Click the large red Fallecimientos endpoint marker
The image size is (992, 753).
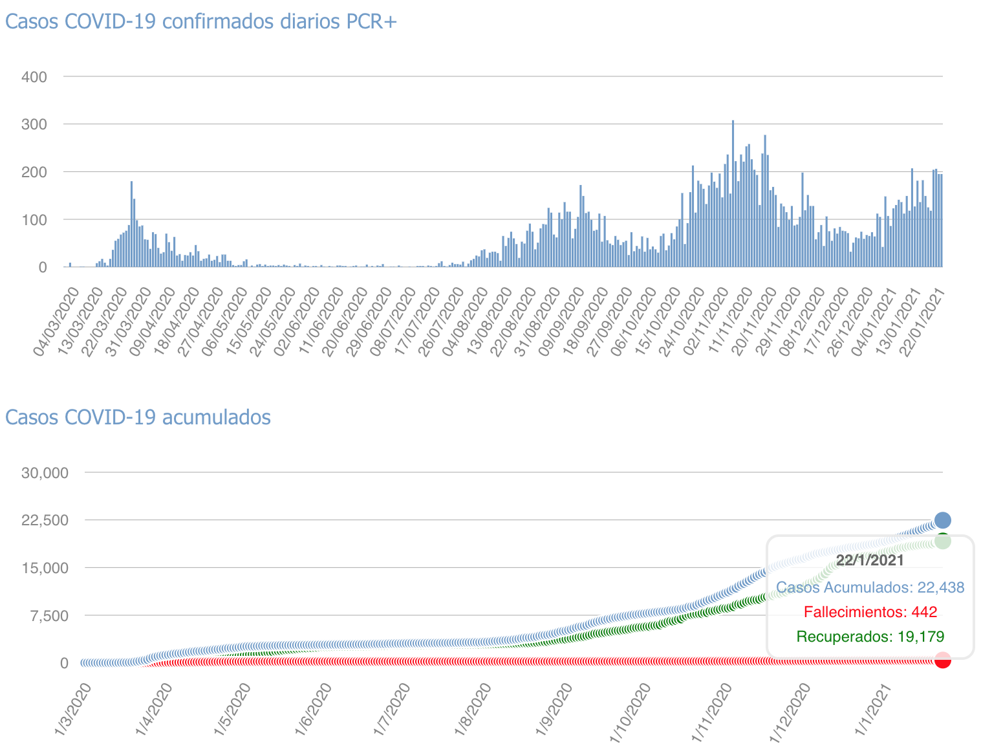point(942,660)
